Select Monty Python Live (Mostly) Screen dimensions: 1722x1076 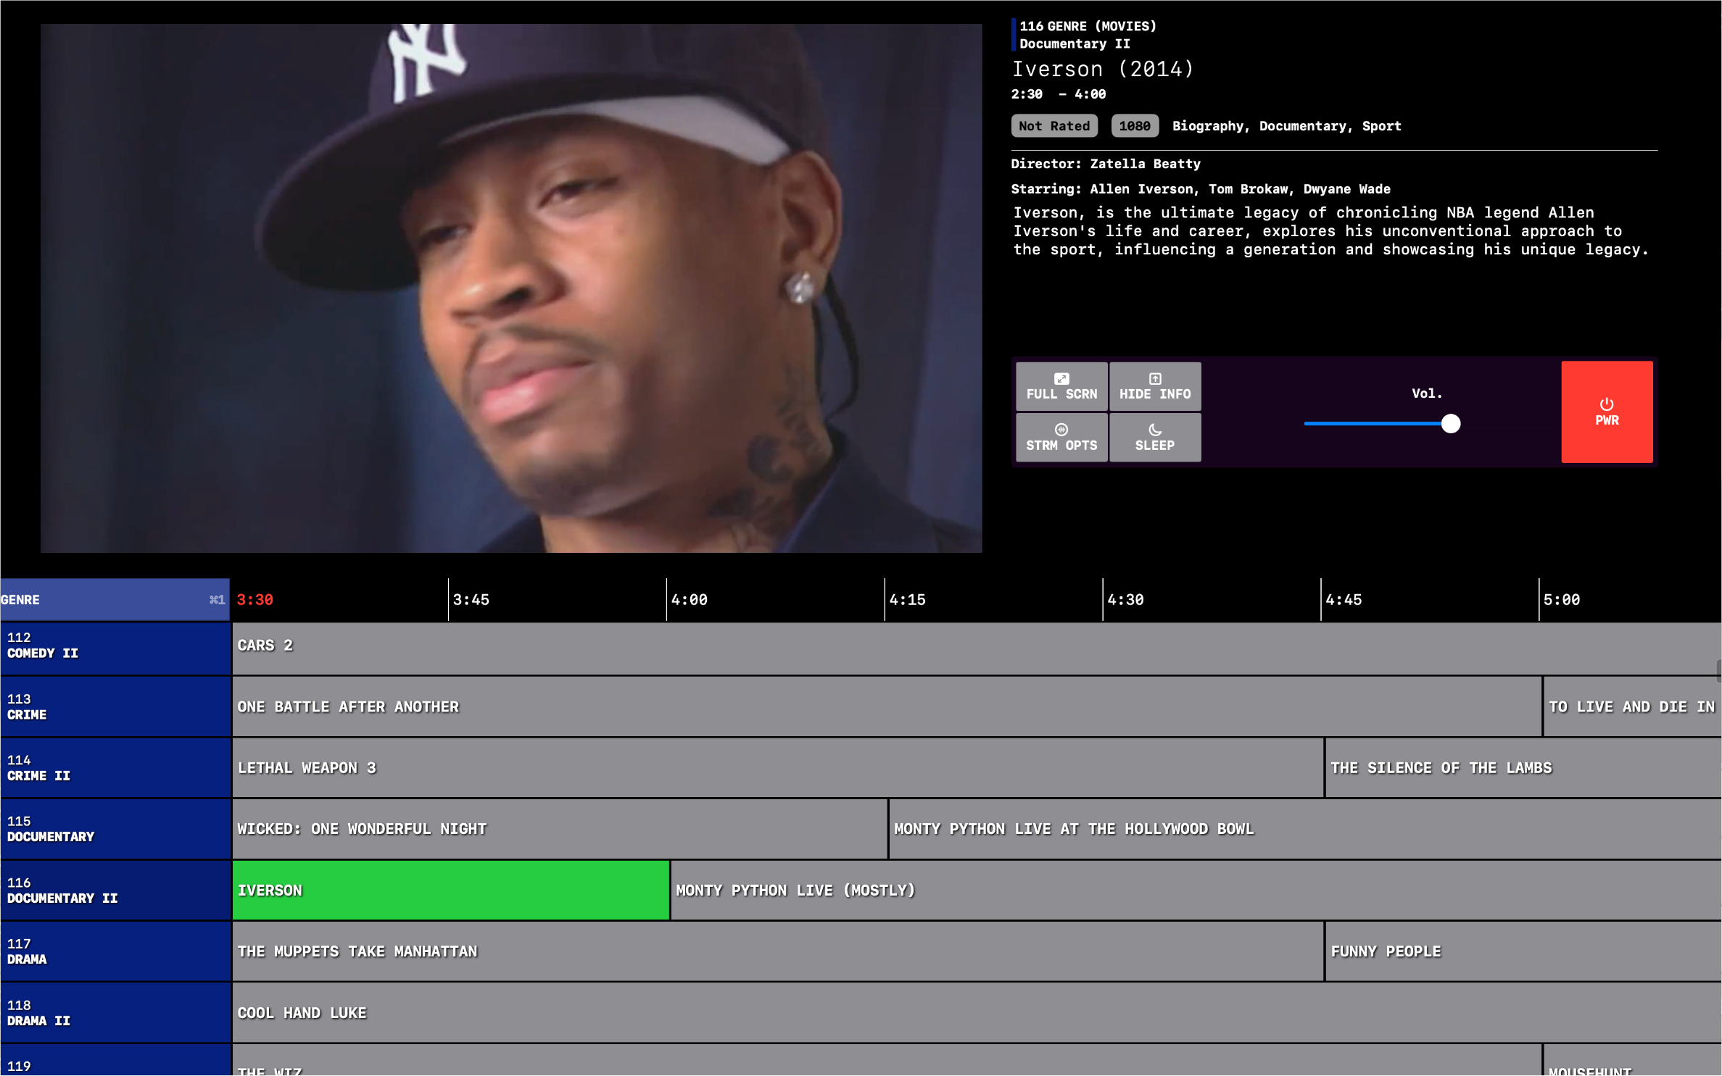[x=1196, y=891]
